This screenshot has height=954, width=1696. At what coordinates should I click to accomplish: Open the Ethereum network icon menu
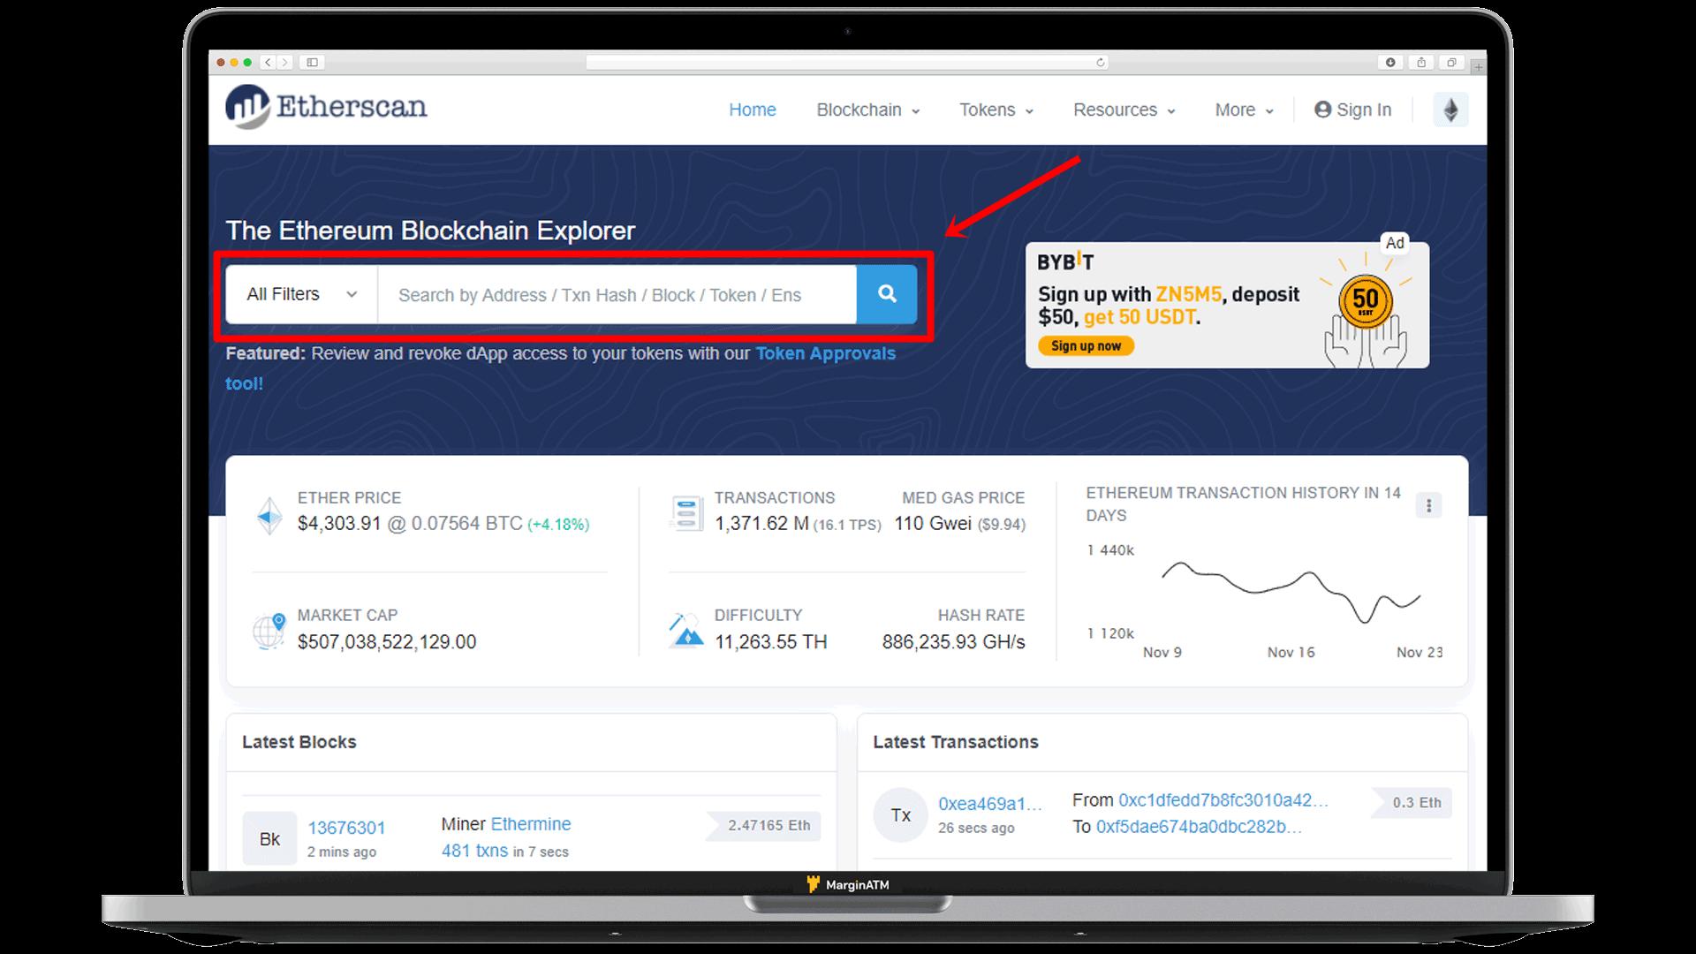pyautogui.click(x=1450, y=110)
